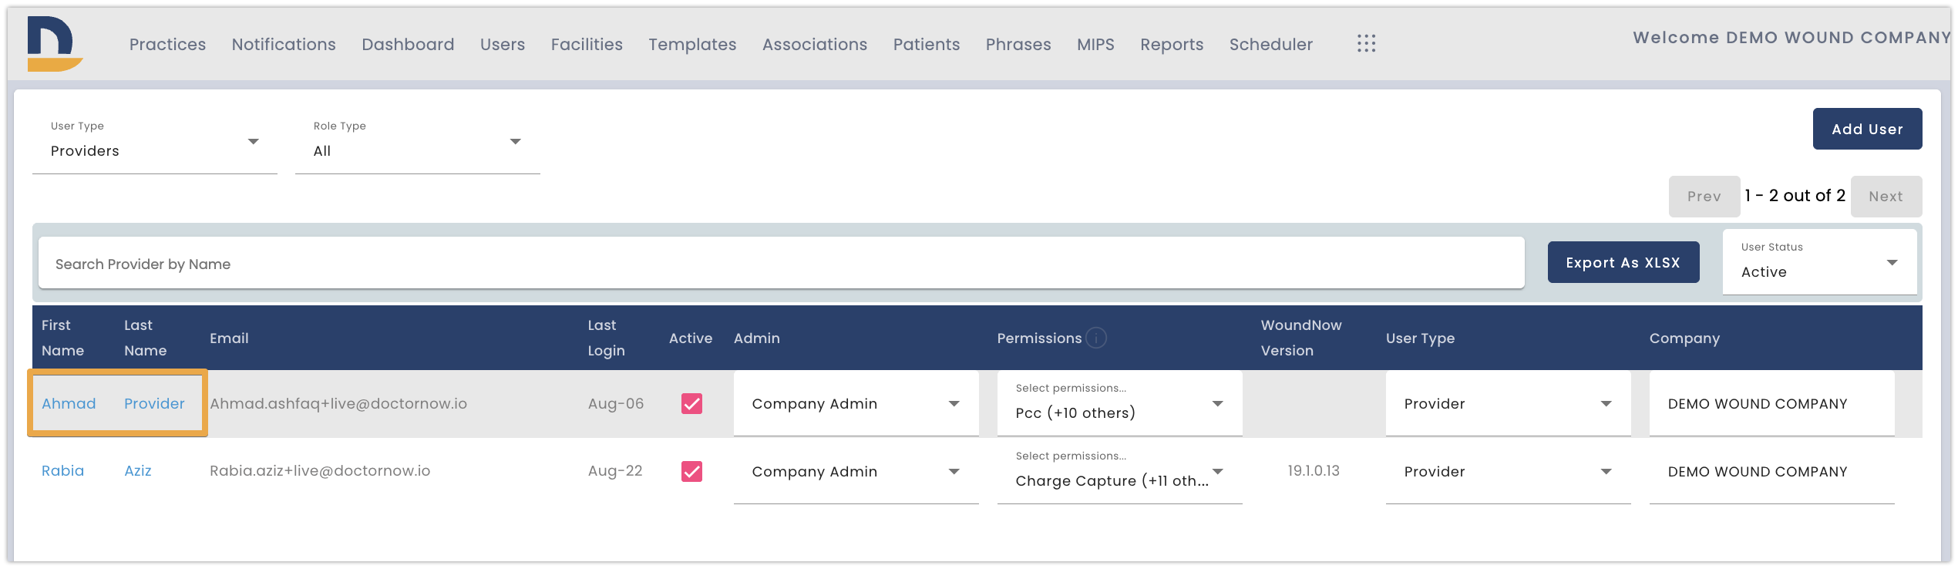
Task: Open Charge Capture permissions dropdown
Action: pos(1119,472)
